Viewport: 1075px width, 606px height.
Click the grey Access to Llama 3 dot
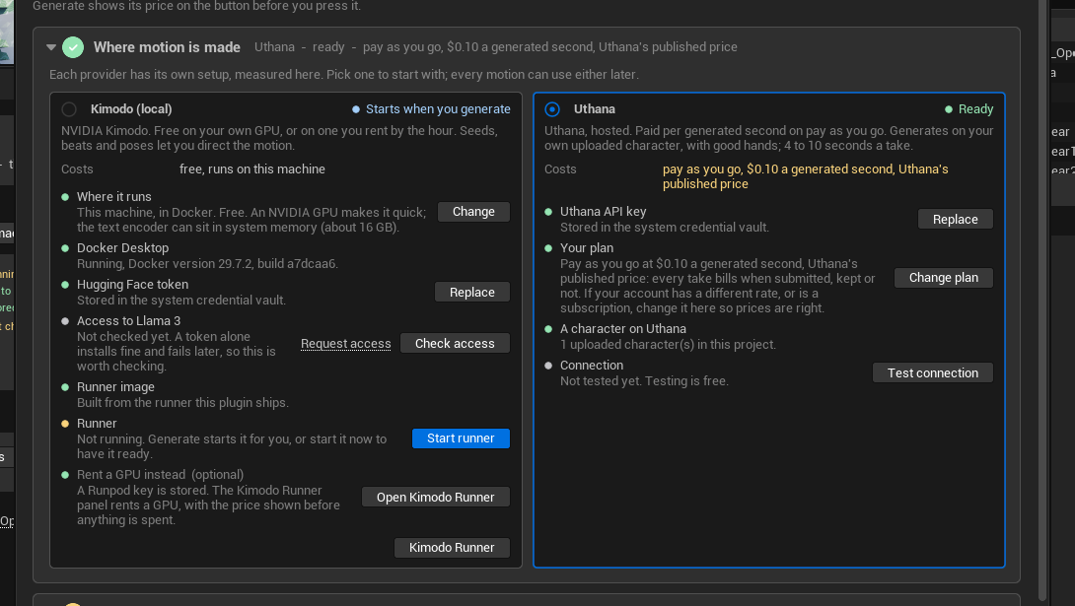pyautogui.click(x=65, y=321)
